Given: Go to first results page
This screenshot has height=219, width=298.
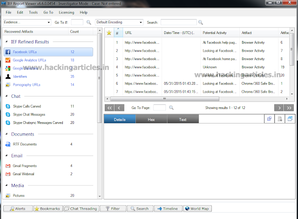Looking at the screenshot, I should pos(109,108).
